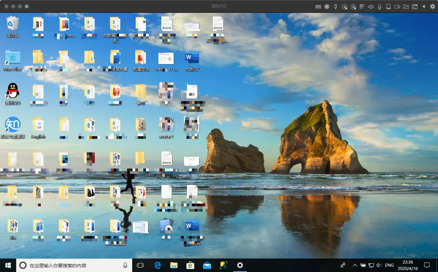Switch input language via ENG indicator

[389, 265]
